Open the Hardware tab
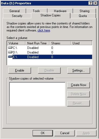 coord(60,11)
